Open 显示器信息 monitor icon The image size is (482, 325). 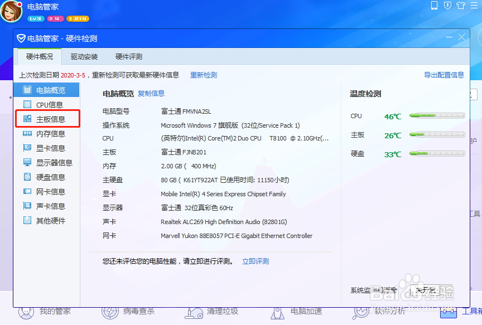click(27, 162)
